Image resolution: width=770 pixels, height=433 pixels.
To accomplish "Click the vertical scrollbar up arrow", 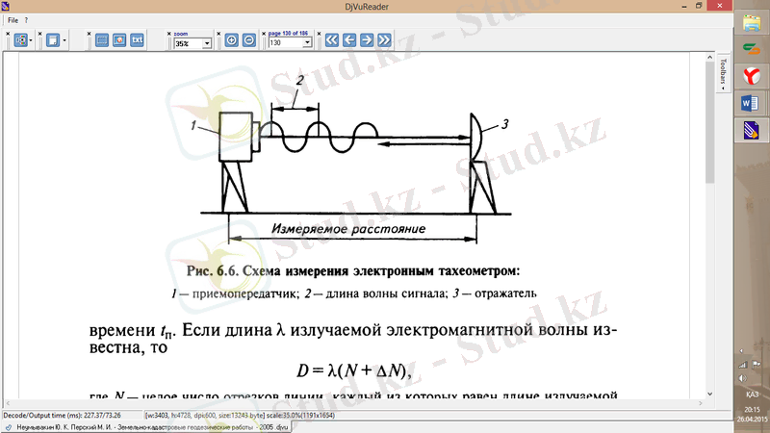I will pyautogui.click(x=709, y=58).
